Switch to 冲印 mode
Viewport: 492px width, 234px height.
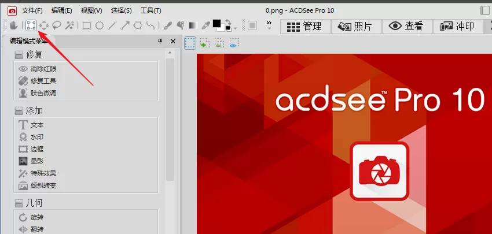point(458,27)
